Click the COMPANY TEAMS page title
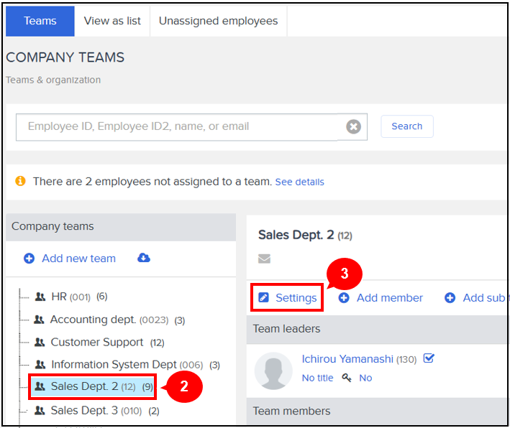The width and height of the screenshot is (510, 428). 65,57
